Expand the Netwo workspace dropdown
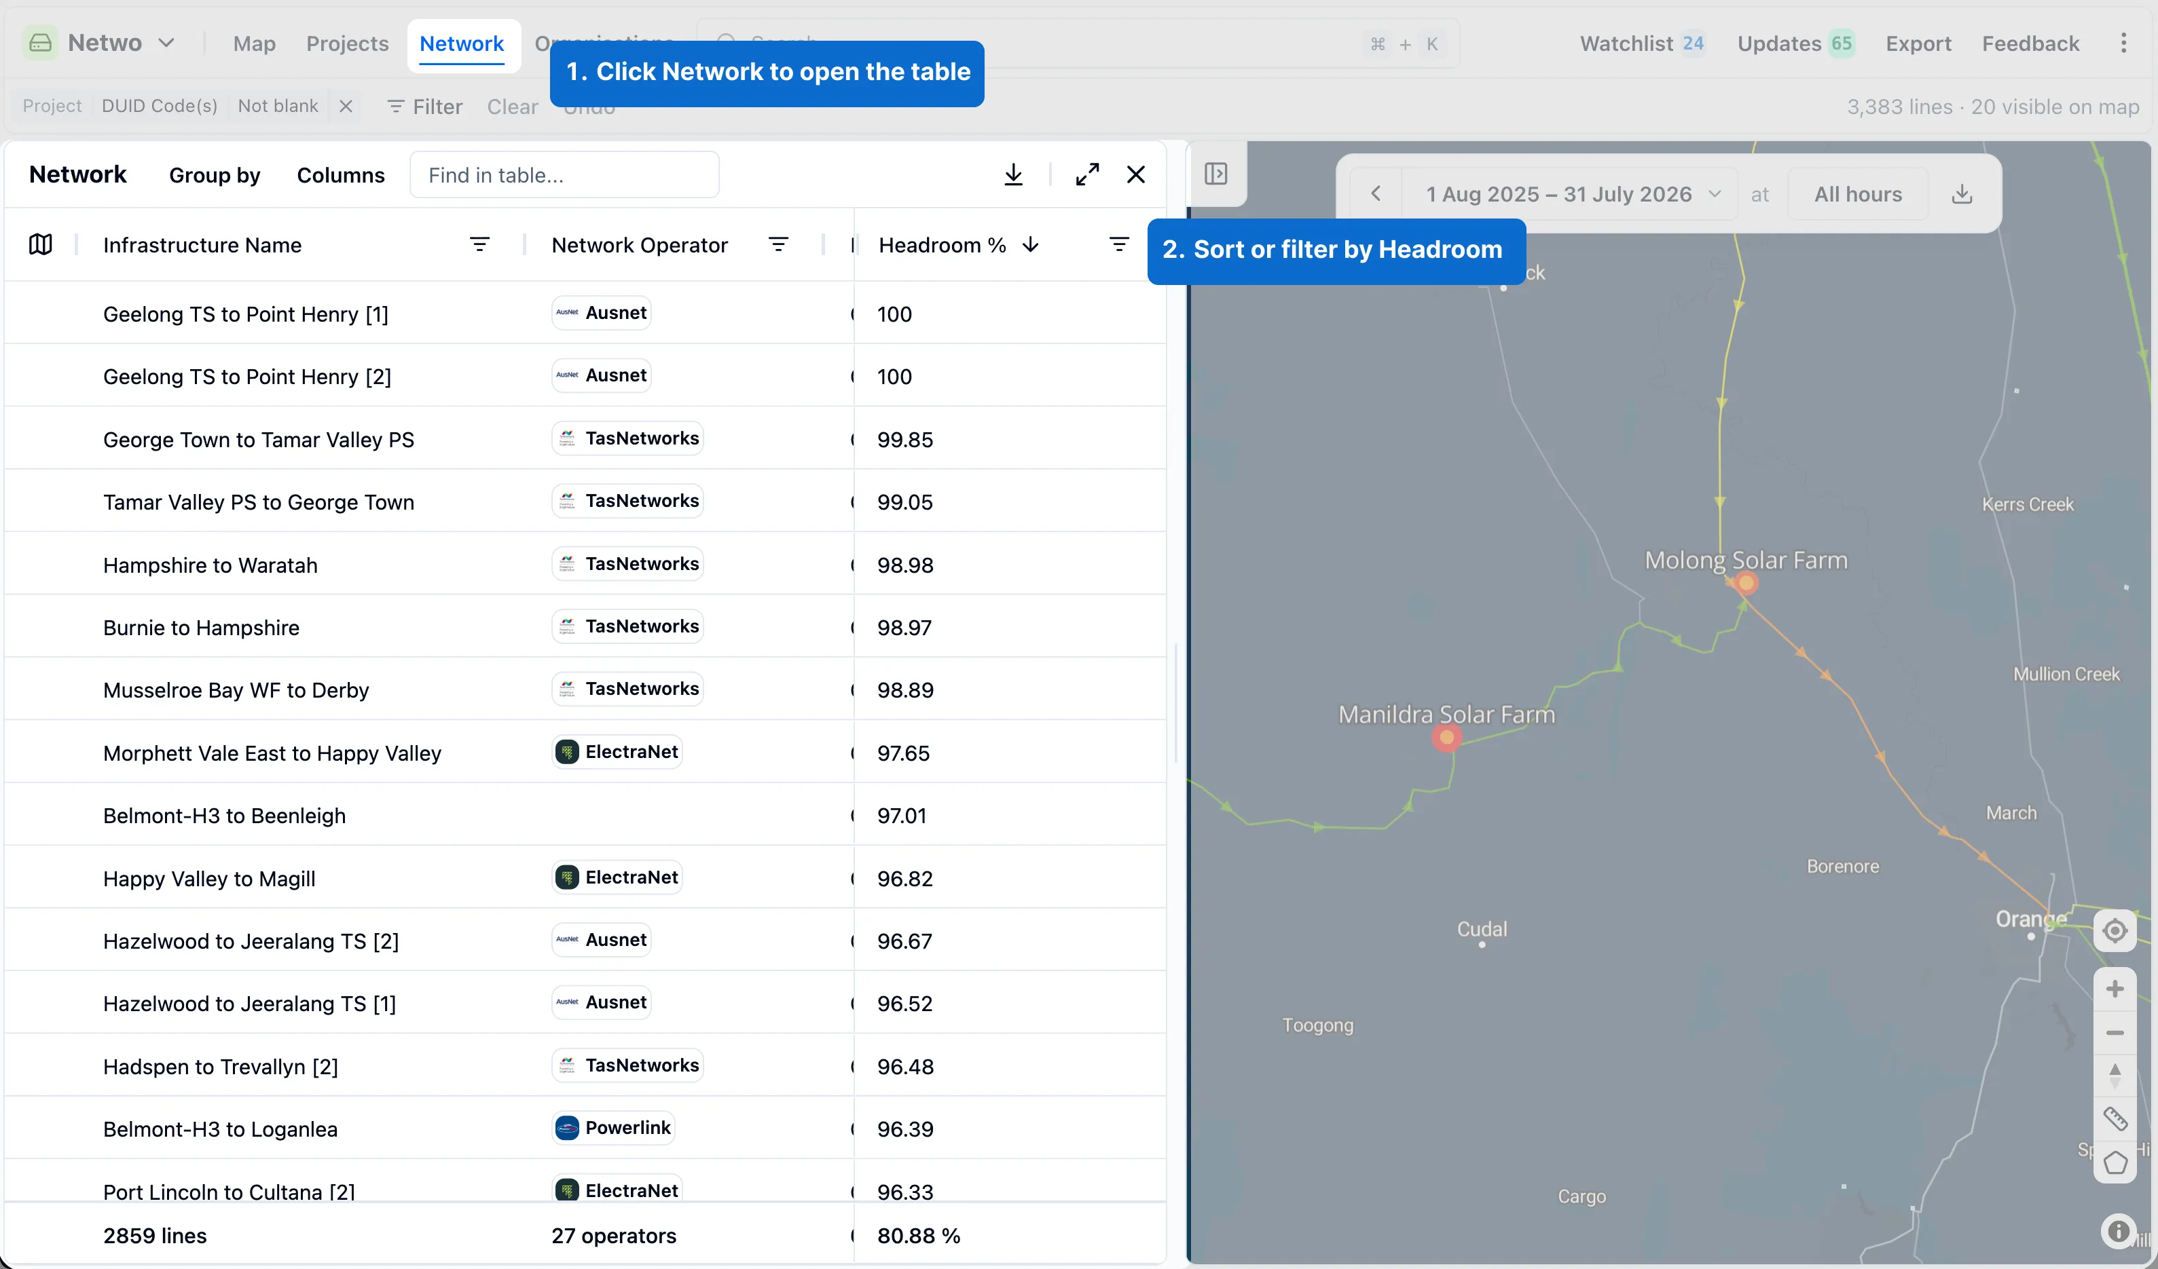Image resolution: width=2158 pixels, height=1269 pixels. (167, 43)
